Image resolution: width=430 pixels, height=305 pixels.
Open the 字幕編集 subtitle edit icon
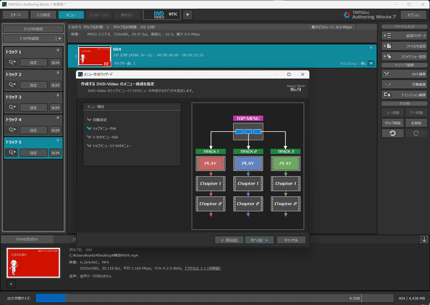387,84
